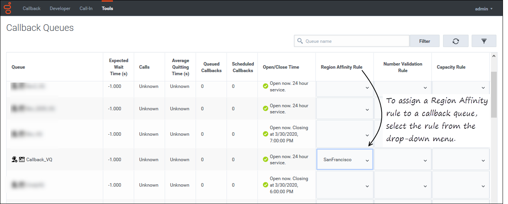Screen dimensions: 508x204
Task: Open the SanFrancisco Region Affinity dropdown
Action: (344, 160)
